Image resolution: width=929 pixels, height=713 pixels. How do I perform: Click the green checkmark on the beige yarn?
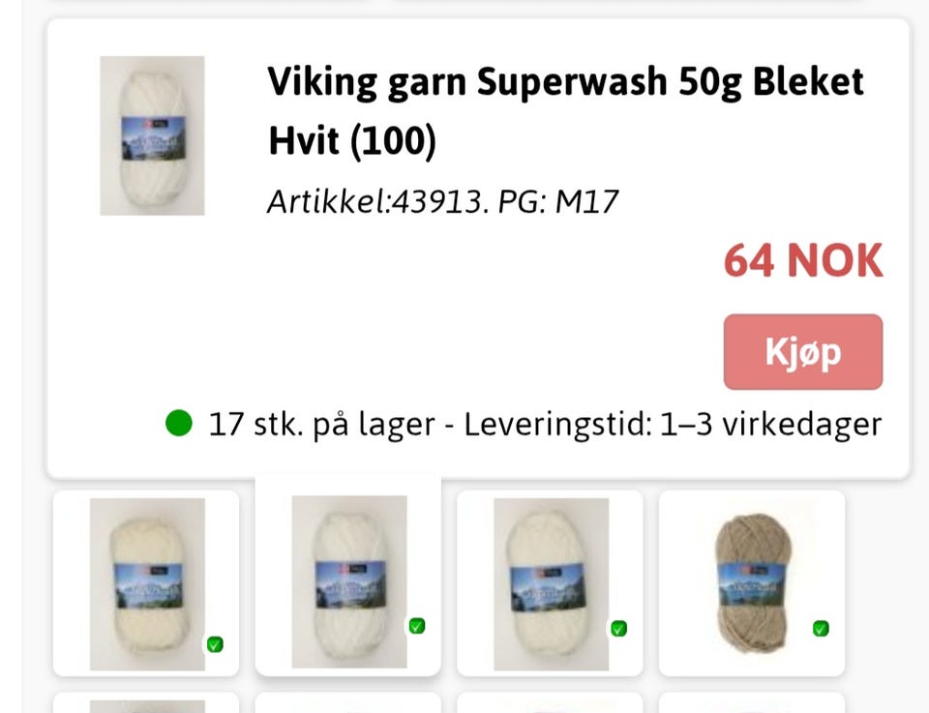click(821, 628)
